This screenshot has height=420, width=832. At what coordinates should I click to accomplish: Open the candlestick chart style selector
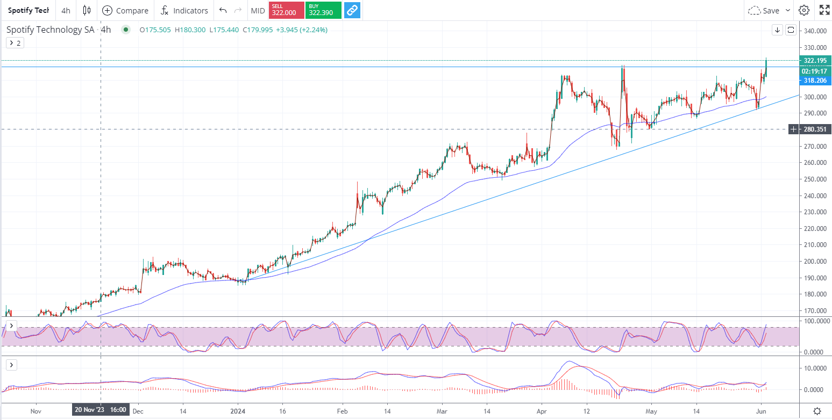[x=87, y=10]
